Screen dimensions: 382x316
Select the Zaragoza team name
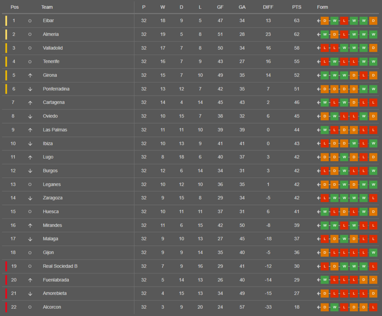tap(53, 198)
